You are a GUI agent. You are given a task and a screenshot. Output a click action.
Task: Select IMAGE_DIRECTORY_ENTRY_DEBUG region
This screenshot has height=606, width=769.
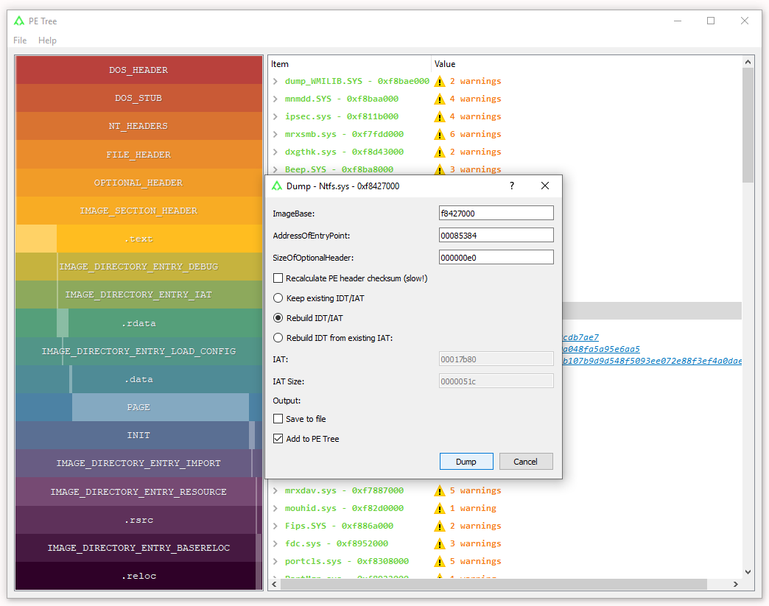click(138, 267)
